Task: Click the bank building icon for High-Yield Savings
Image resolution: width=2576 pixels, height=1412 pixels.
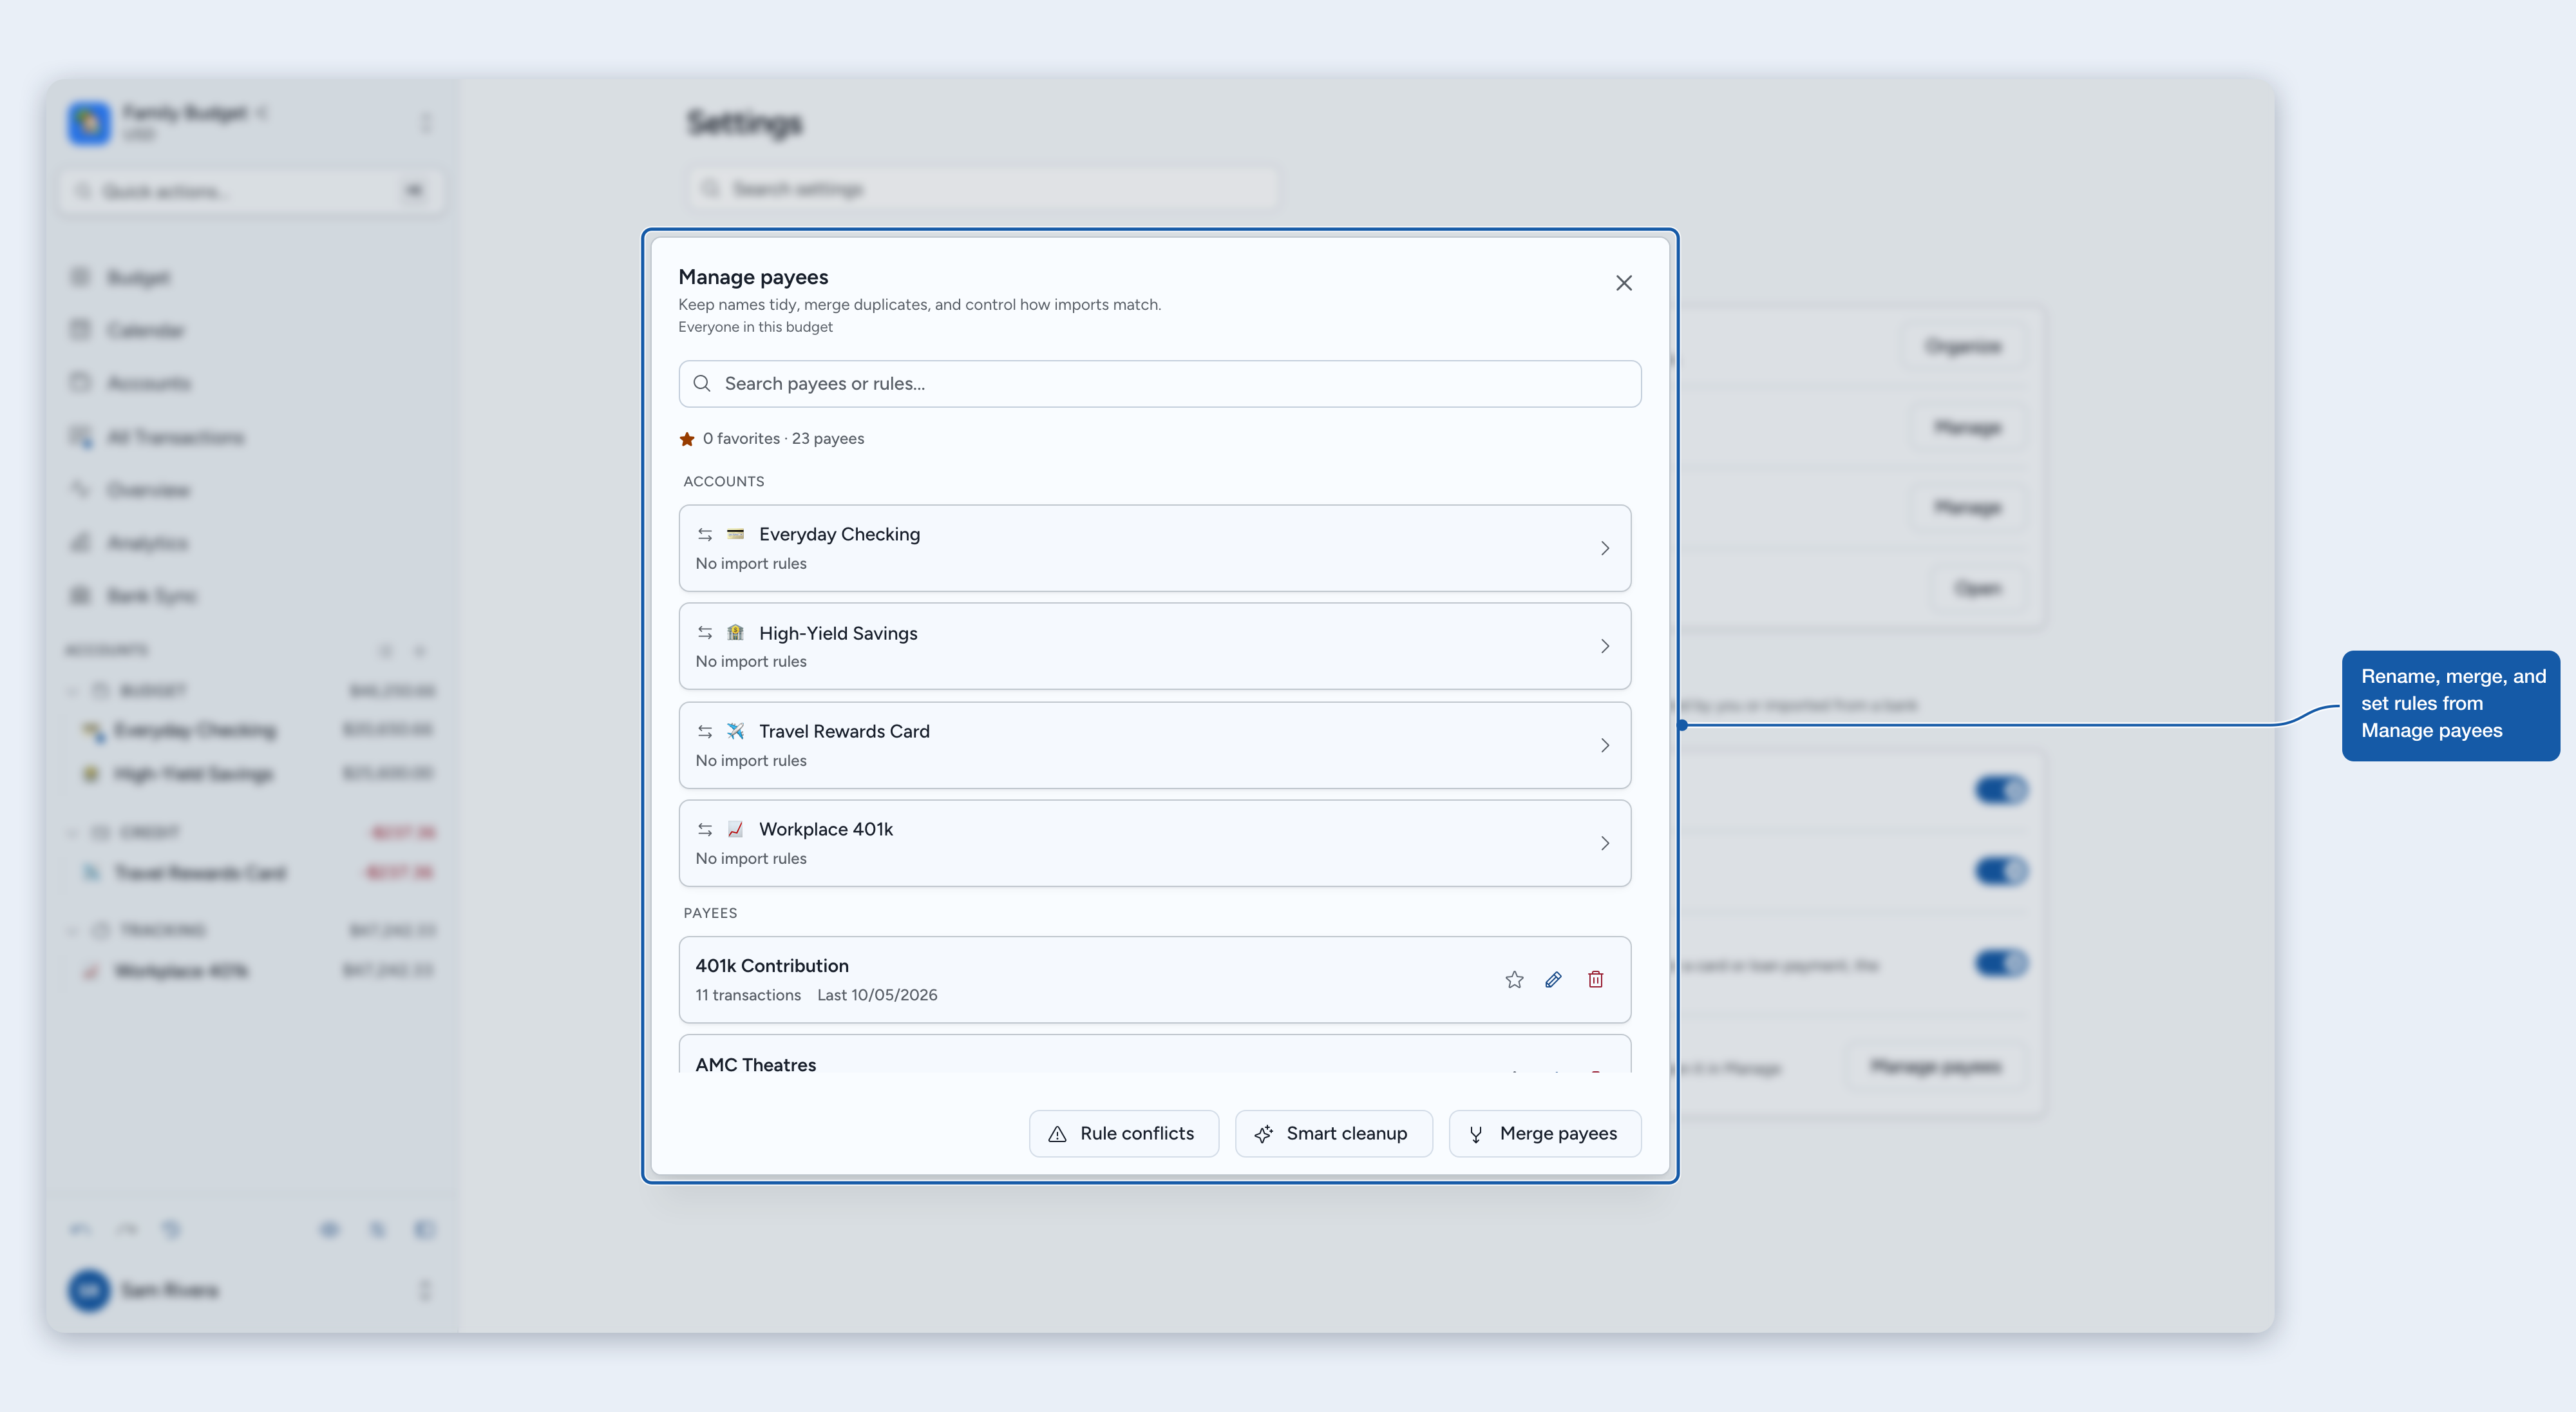Action: pyautogui.click(x=735, y=633)
